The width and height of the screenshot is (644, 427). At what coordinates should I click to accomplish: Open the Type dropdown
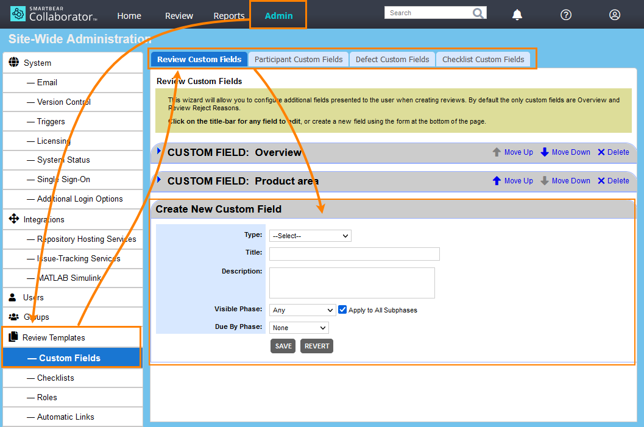[310, 236]
